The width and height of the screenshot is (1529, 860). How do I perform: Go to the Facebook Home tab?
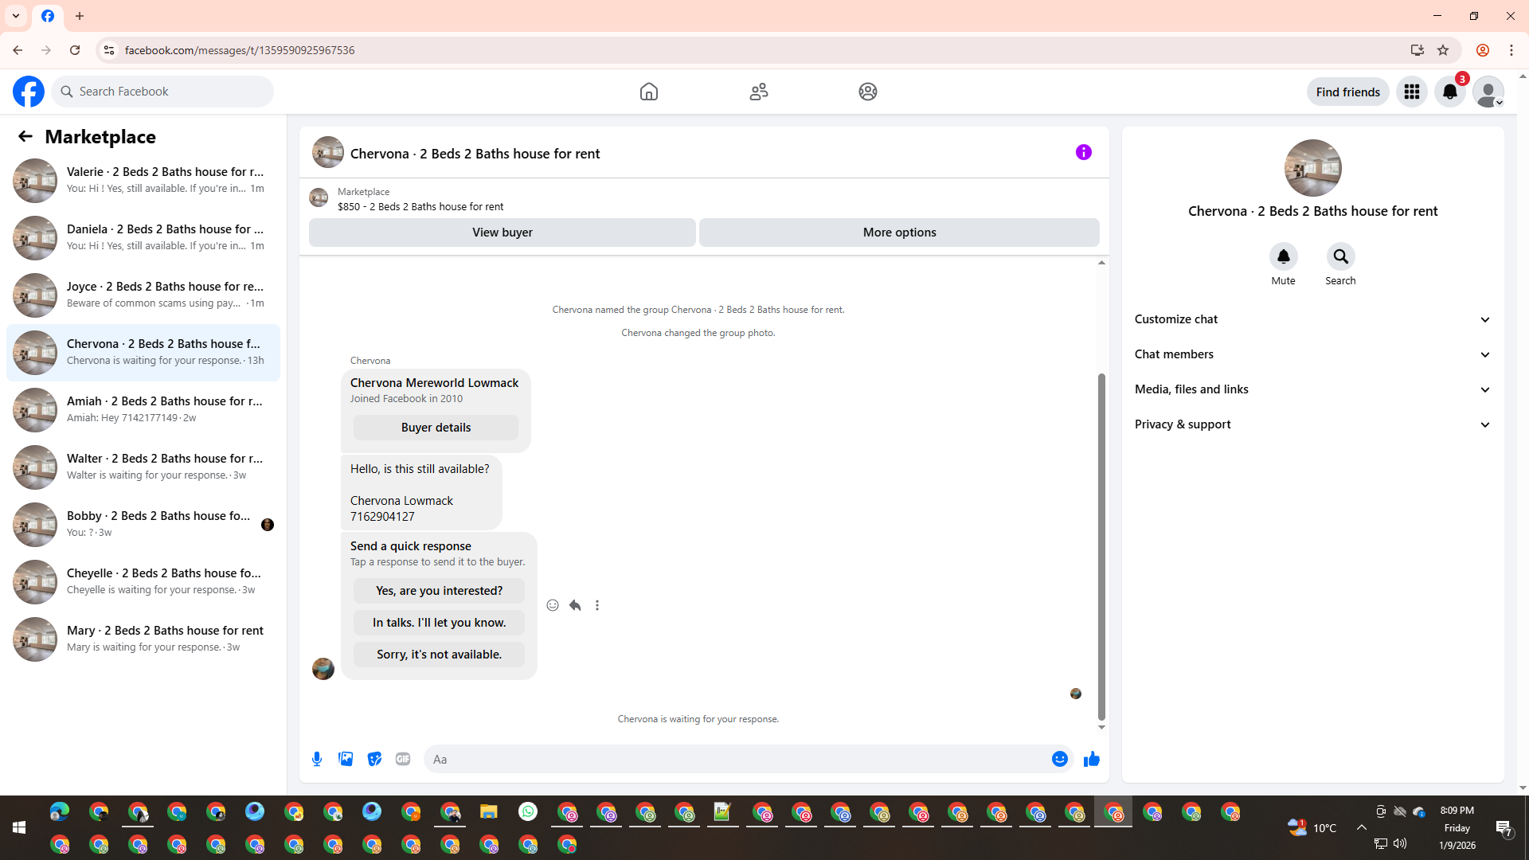tap(648, 92)
